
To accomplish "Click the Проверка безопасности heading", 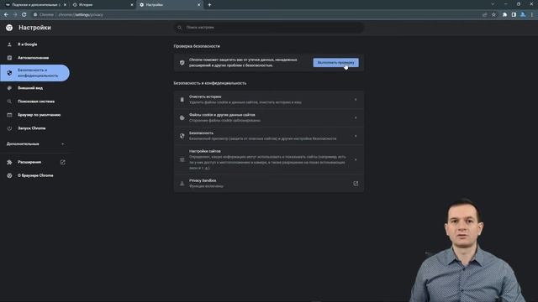I will point(197,46).
